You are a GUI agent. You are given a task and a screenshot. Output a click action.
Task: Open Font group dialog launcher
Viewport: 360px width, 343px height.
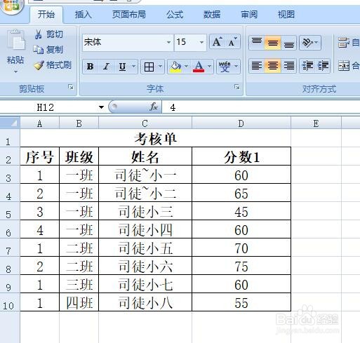237,87
